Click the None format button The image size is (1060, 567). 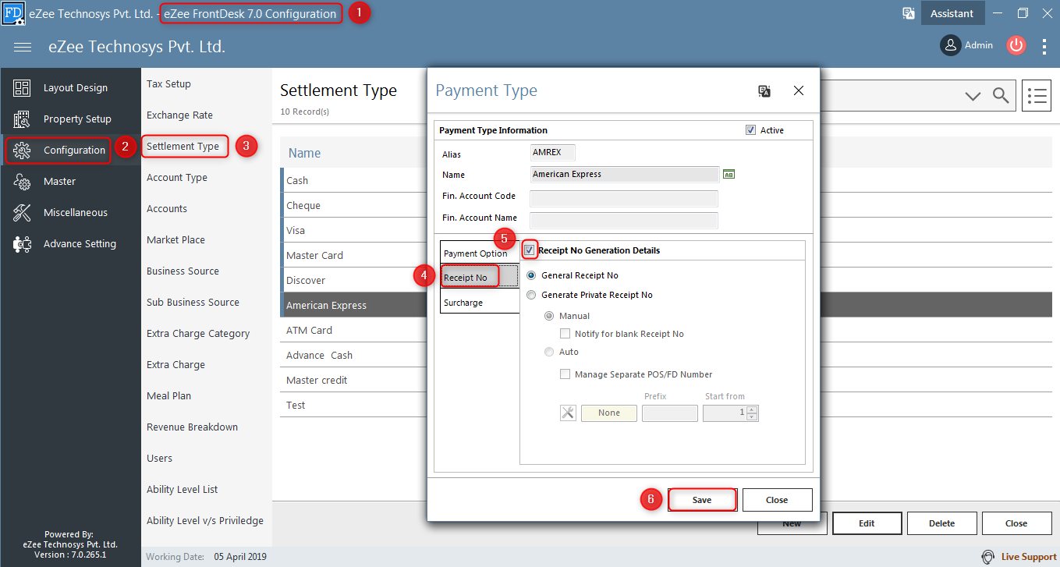pos(609,413)
